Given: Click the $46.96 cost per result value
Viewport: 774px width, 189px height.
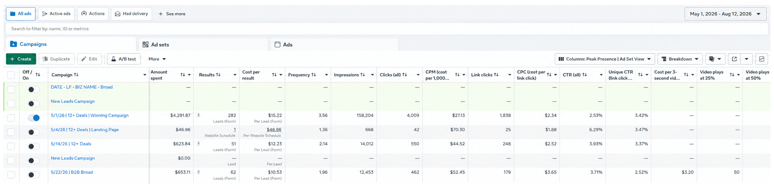Looking at the screenshot, I should [x=274, y=130].
